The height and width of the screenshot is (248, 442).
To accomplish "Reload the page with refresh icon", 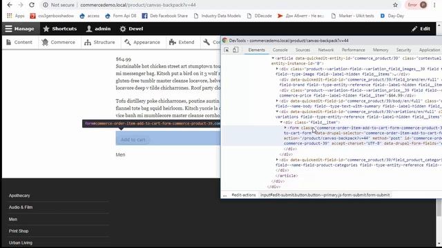I will pyautogui.click(x=32, y=5).
